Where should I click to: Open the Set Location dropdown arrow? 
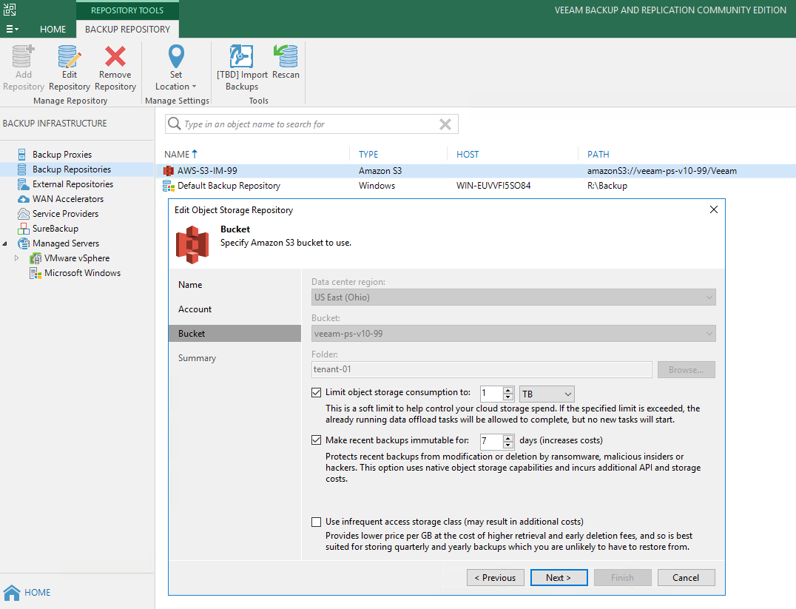(194, 87)
